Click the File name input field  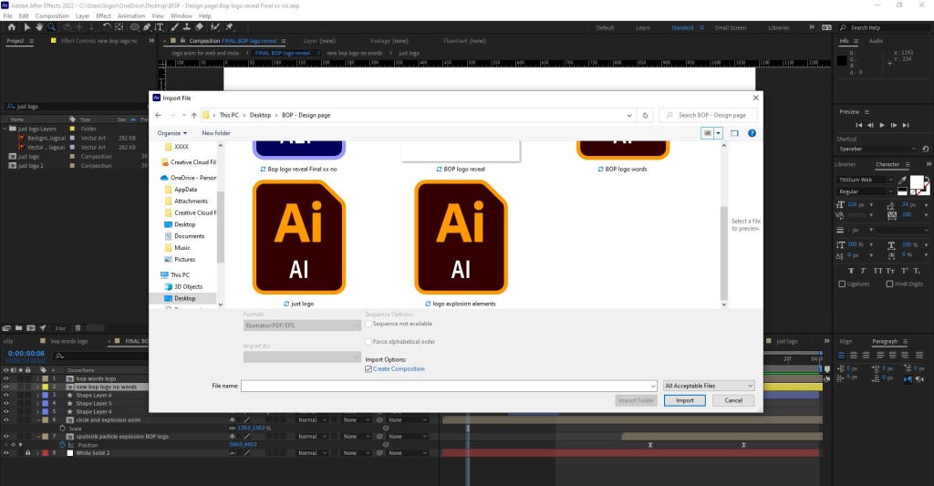point(449,386)
